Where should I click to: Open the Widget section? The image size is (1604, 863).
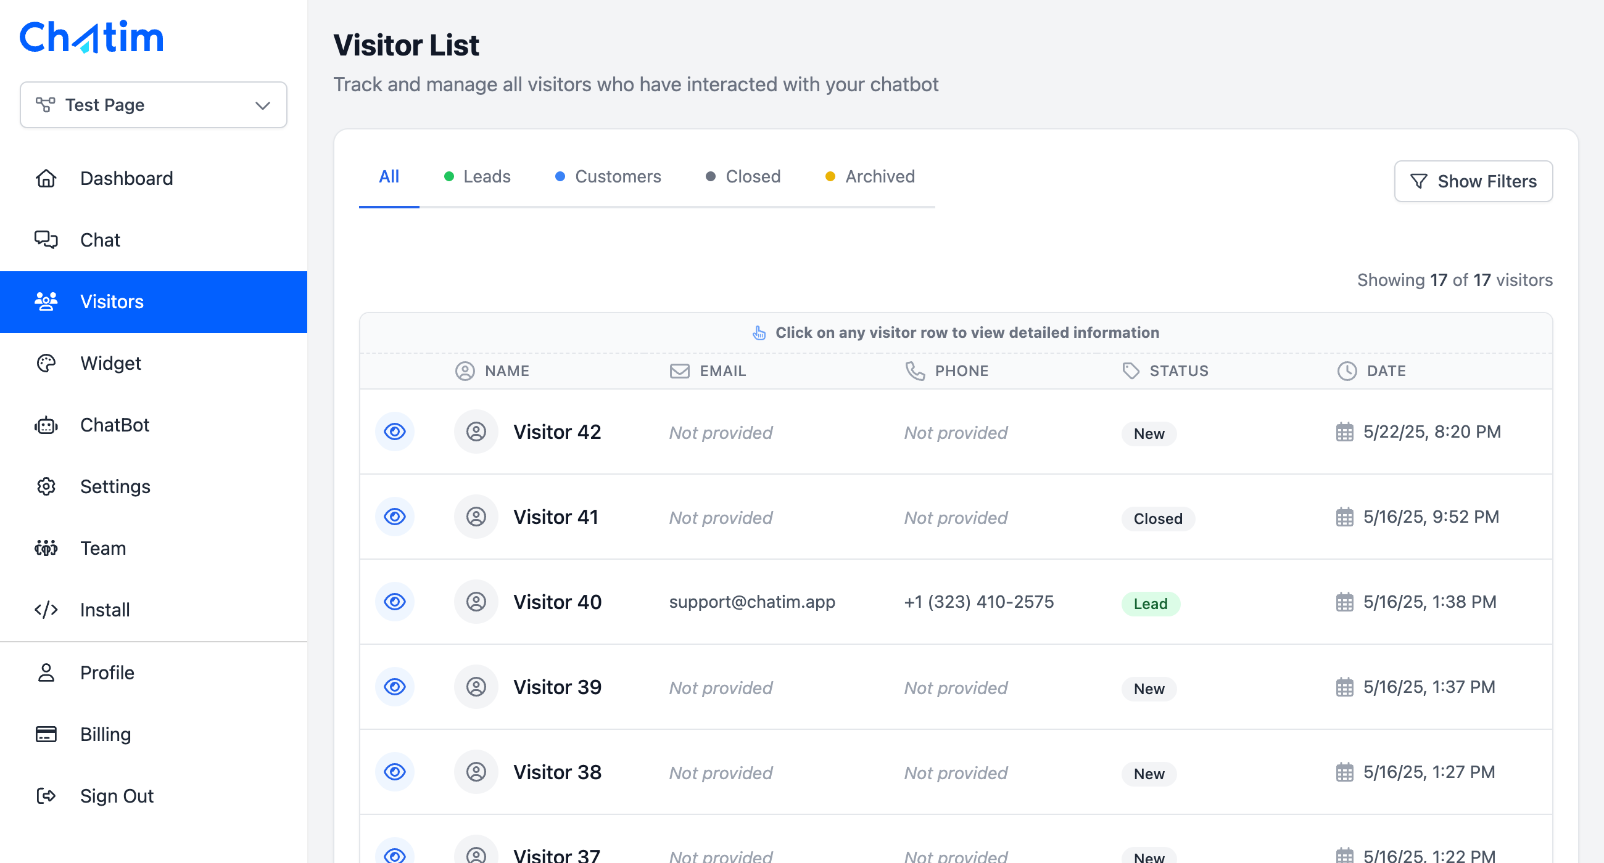pos(110,363)
